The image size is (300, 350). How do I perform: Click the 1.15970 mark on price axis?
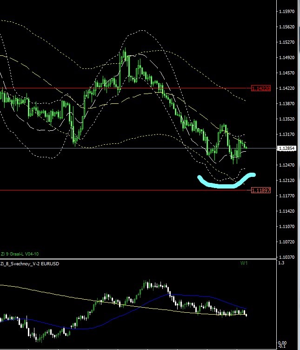point(286,11)
